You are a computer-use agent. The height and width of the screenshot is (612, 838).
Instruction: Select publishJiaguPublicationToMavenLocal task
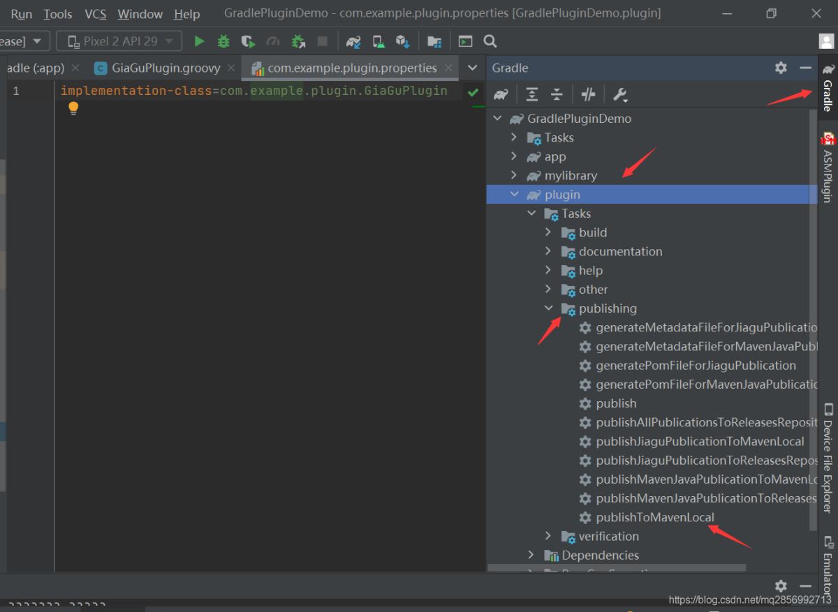(699, 441)
